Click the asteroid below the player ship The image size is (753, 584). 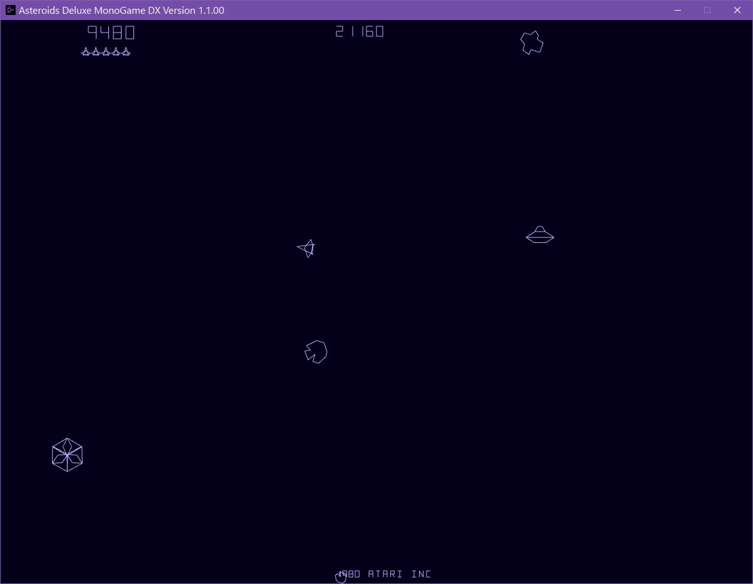316,352
